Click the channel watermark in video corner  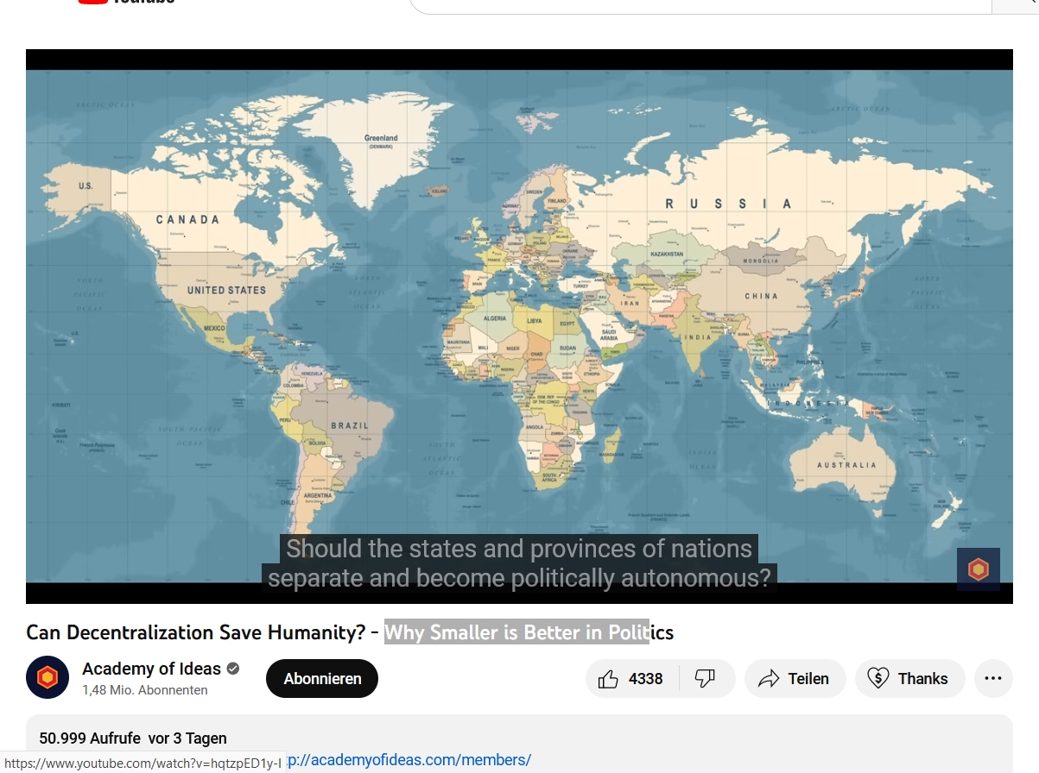[x=978, y=569]
